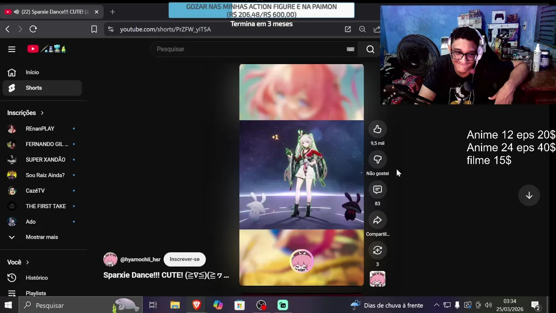Image resolution: width=556 pixels, height=313 pixels.
Task: Share this short via Compartilhar icon
Action: point(377,220)
